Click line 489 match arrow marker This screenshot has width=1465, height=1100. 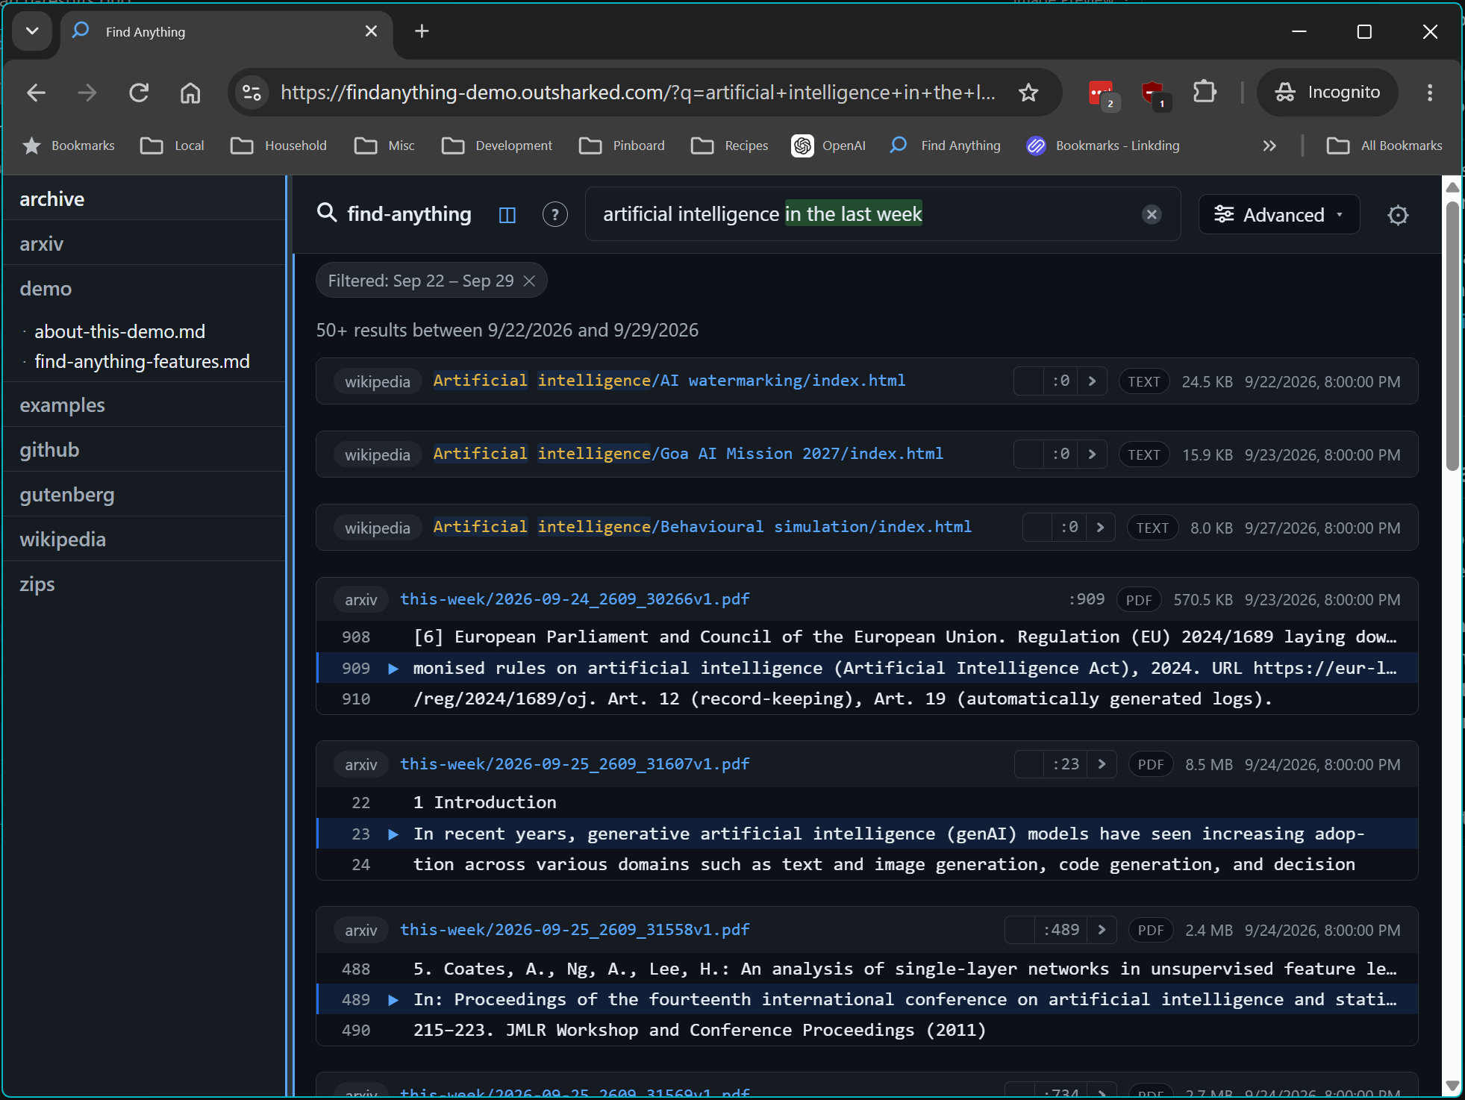click(393, 1000)
